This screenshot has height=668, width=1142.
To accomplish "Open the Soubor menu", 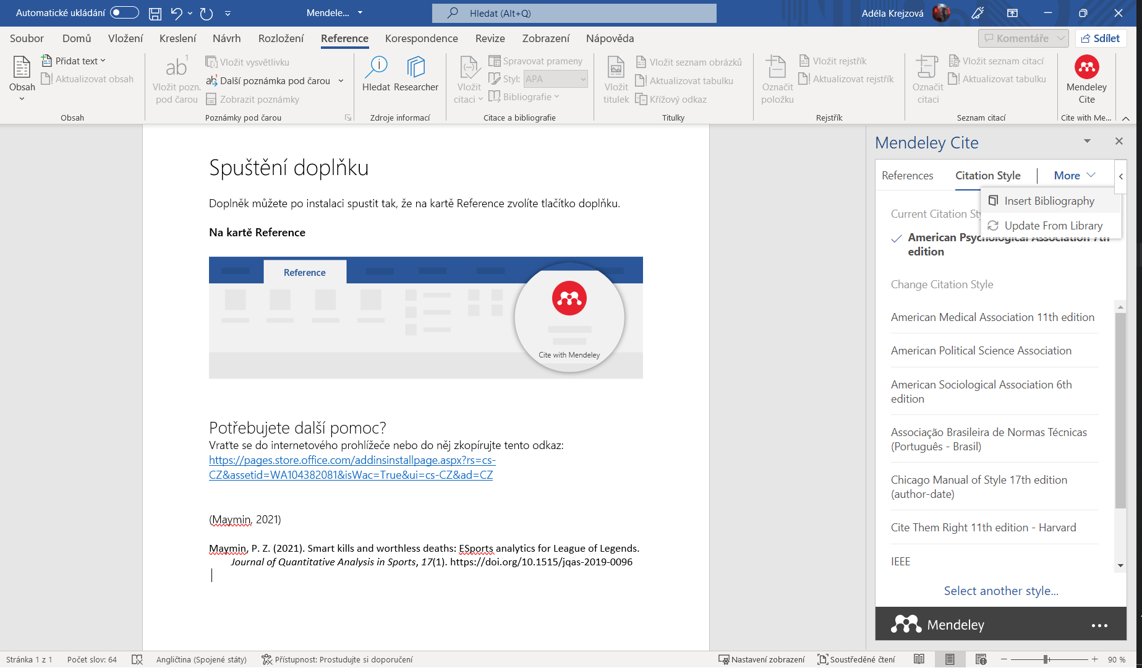I will [27, 38].
